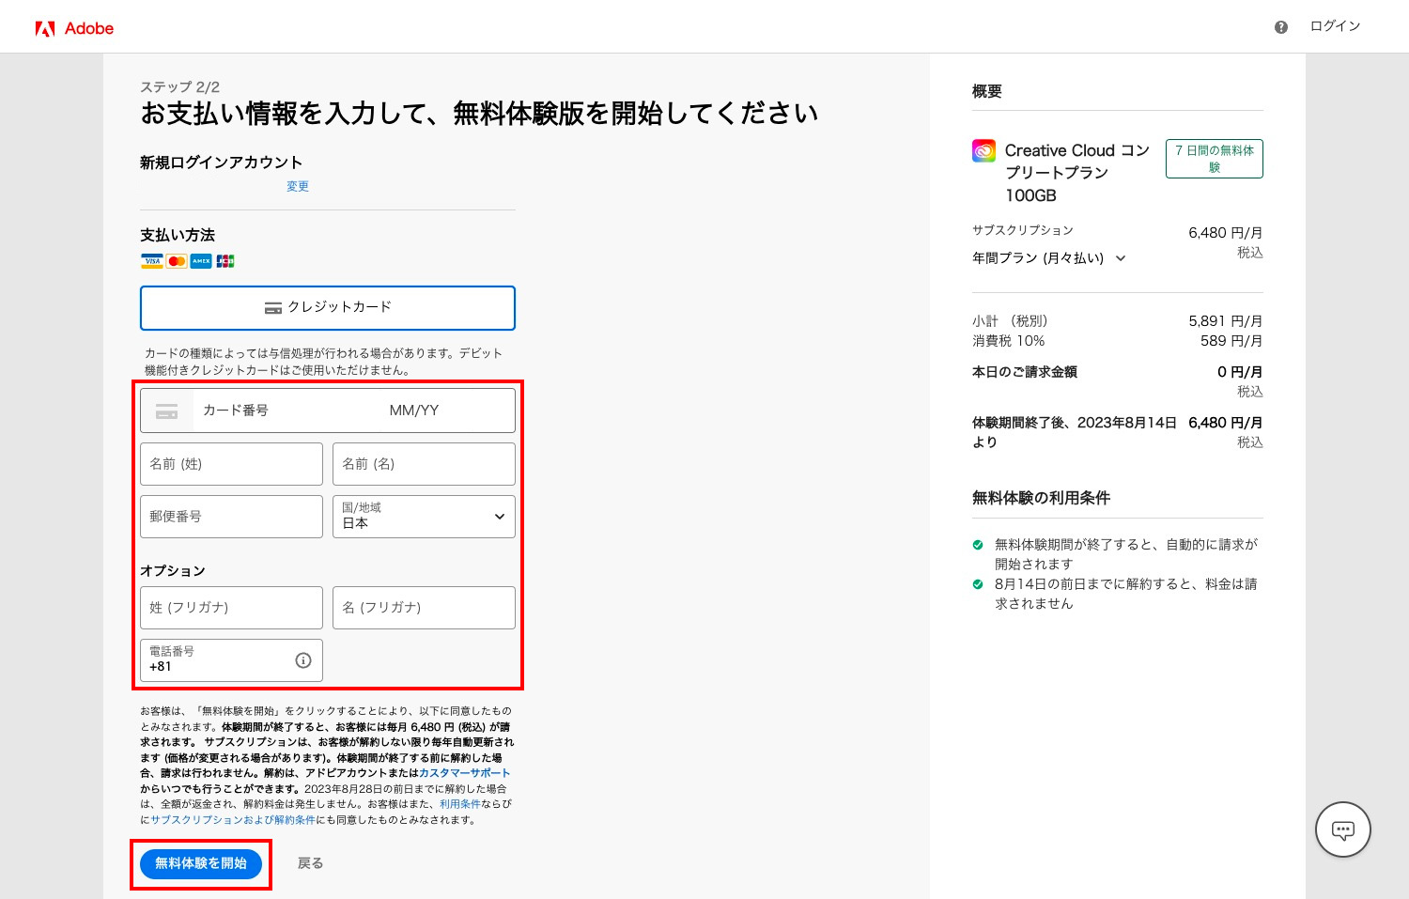Click the 電話番号 +81 field

coord(231,660)
